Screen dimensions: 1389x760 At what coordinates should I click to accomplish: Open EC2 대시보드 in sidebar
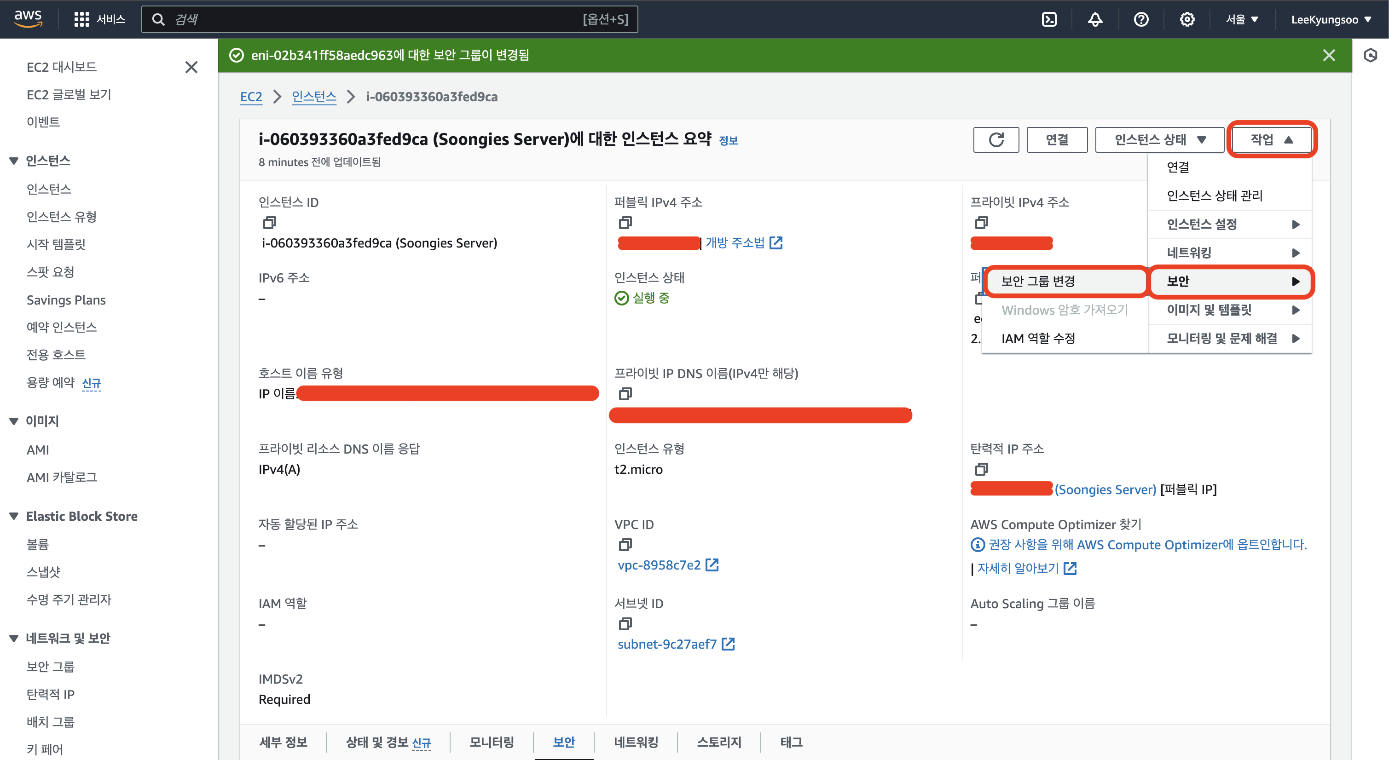point(62,67)
